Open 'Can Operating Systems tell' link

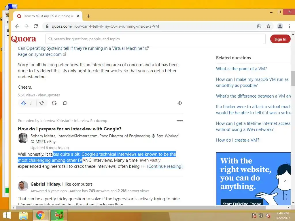tap(83, 48)
